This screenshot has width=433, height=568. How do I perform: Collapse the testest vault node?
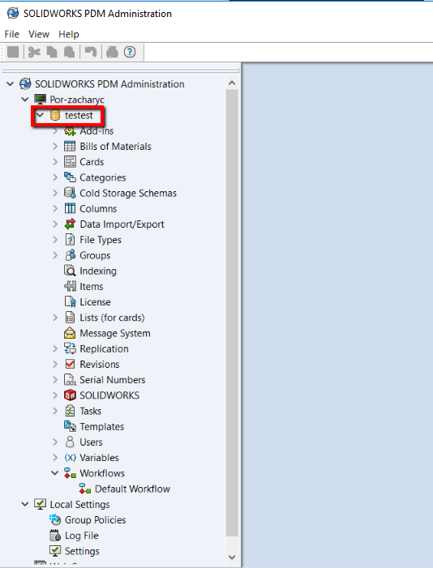(x=41, y=115)
